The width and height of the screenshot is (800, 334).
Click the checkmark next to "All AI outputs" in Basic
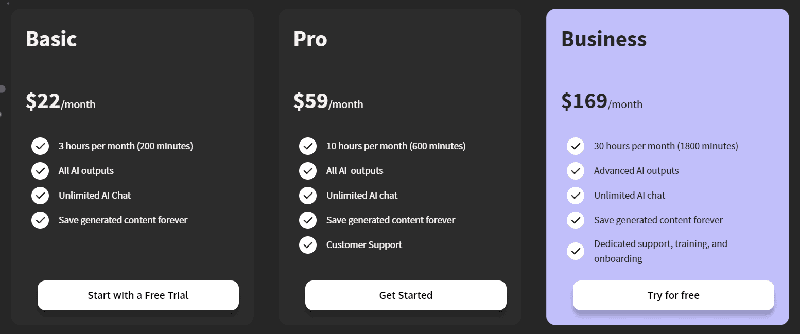point(40,171)
